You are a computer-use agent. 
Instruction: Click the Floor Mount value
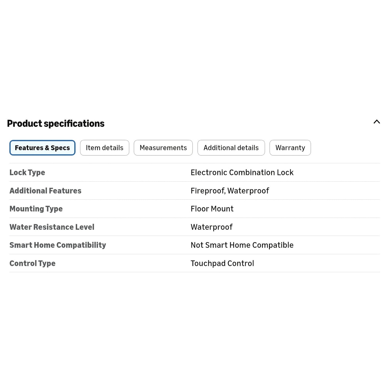pos(212,209)
